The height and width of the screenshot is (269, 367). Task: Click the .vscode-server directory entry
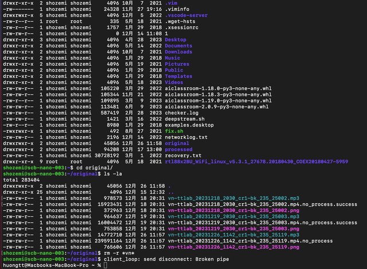tap(188, 15)
